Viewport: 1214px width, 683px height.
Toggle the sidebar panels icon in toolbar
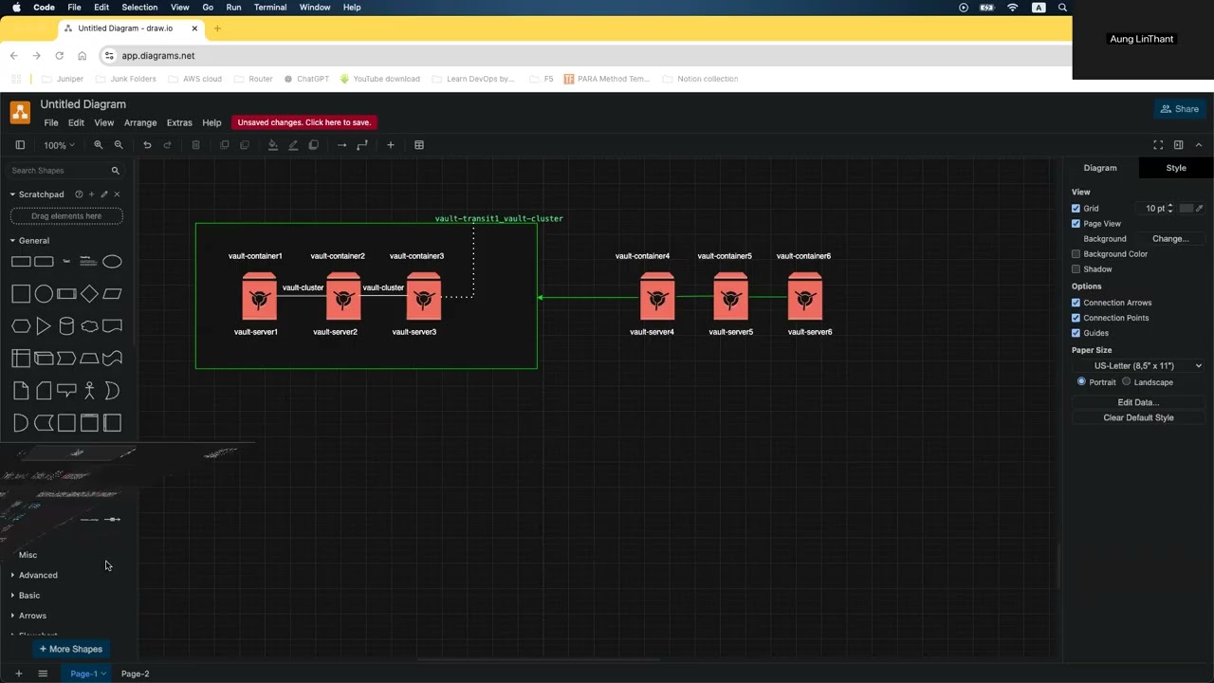(20, 145)
